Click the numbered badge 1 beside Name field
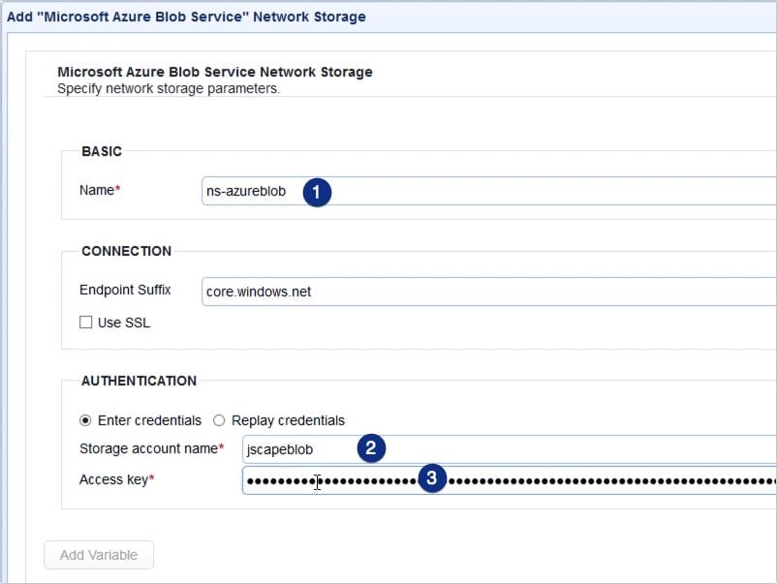This screenshot has height=584, width=777. 318,192
